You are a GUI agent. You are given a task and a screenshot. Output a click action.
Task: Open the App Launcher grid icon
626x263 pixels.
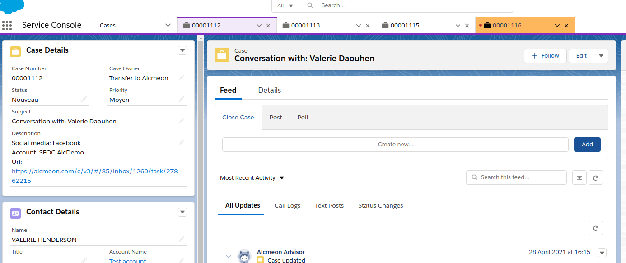[7, 25]
